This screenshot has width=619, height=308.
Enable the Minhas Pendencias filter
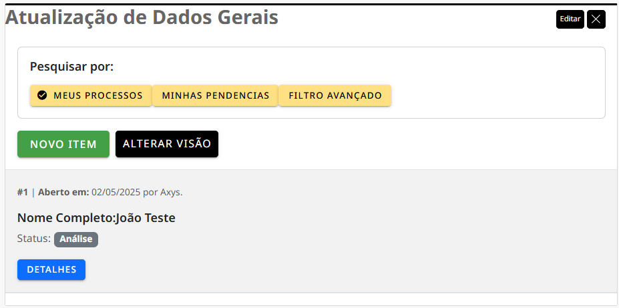(216, 95)
